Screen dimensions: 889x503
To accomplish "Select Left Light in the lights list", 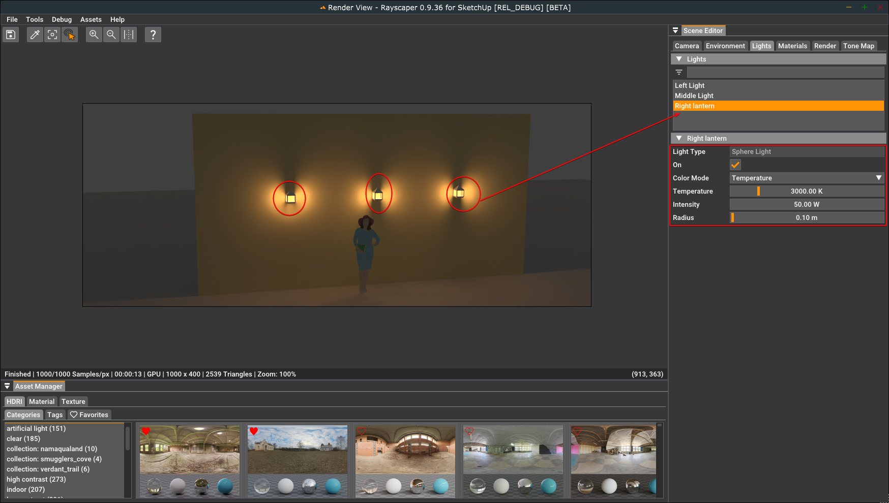I will 778,85.
